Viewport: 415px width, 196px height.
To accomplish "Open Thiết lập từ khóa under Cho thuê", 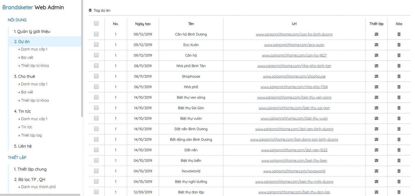I will [33, 101].
